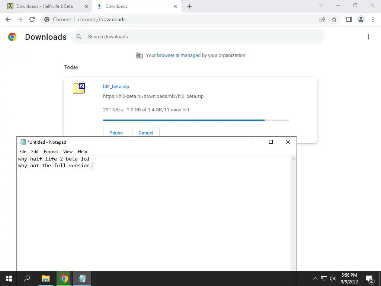Switch to Chrome in the taskbar
Image resolution: width=381 pixels, height=286 pixels.
pos(64,279)
